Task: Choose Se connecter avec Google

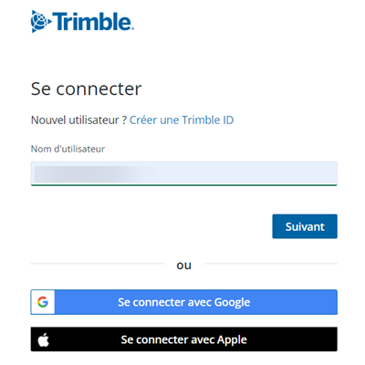Action: (184, 302)
